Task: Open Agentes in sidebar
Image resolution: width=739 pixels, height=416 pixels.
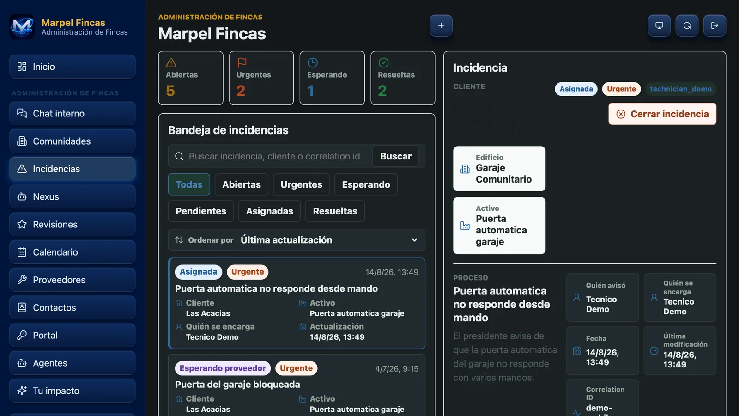Action: (x=73, y=363)
